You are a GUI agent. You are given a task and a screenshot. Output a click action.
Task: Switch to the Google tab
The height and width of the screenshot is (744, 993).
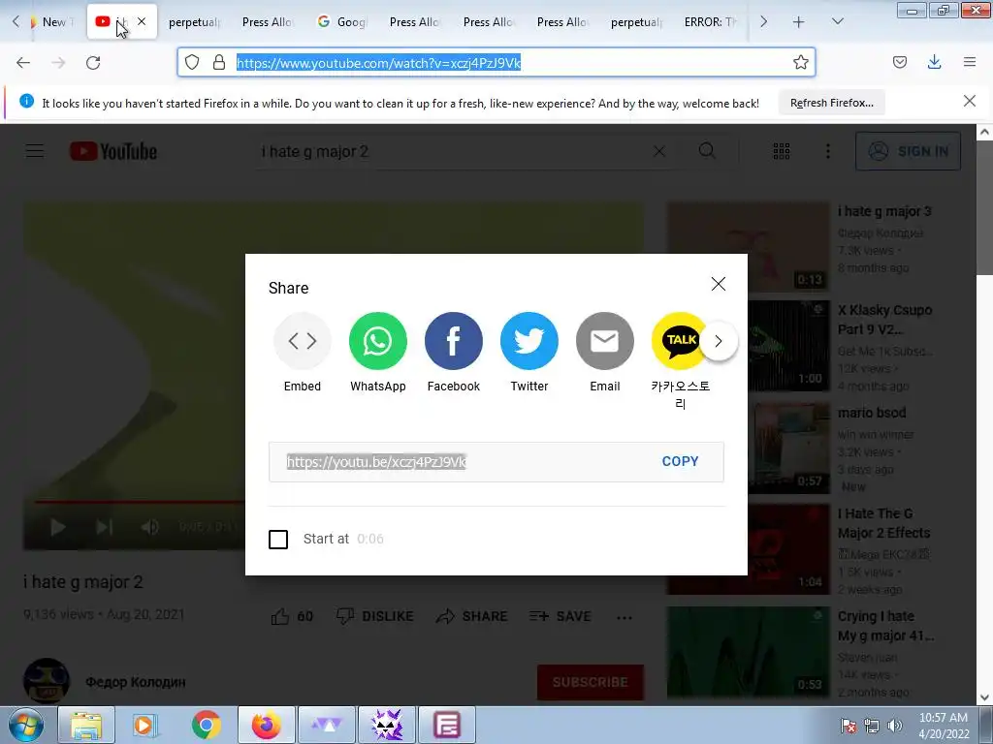[342, 22]
